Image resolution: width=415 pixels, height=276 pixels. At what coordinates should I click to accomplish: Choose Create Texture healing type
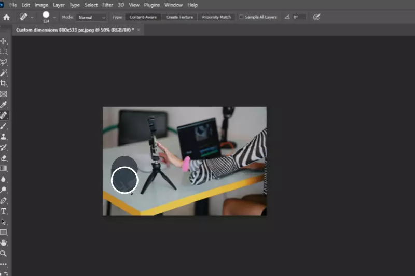(179, 17)
